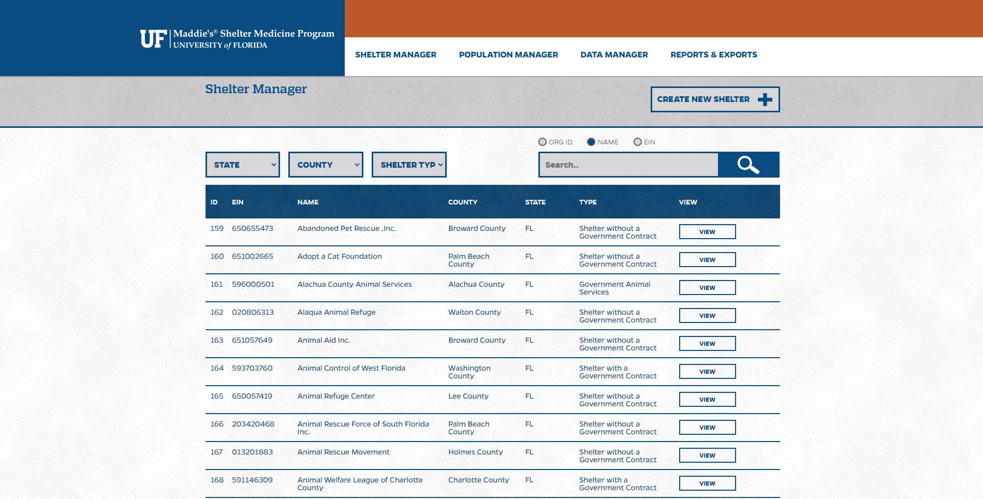983x499 pixels.
Task: View Animal Aid Inc. record
Action: pos(707,343)
